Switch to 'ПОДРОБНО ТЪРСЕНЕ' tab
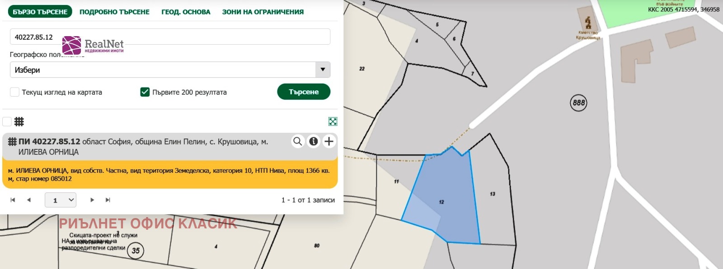Viewport: 723px width, 269px height. pyautogui.click(x=114, y=12)
